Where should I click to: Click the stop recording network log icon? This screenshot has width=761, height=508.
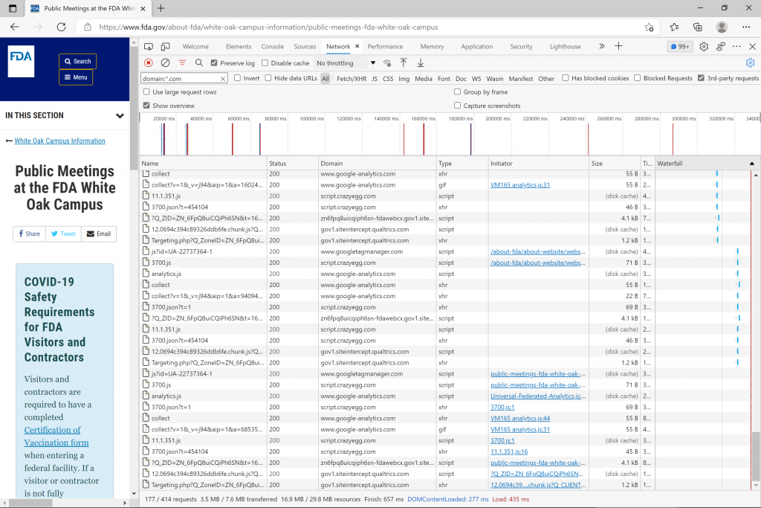coord(149,63)
